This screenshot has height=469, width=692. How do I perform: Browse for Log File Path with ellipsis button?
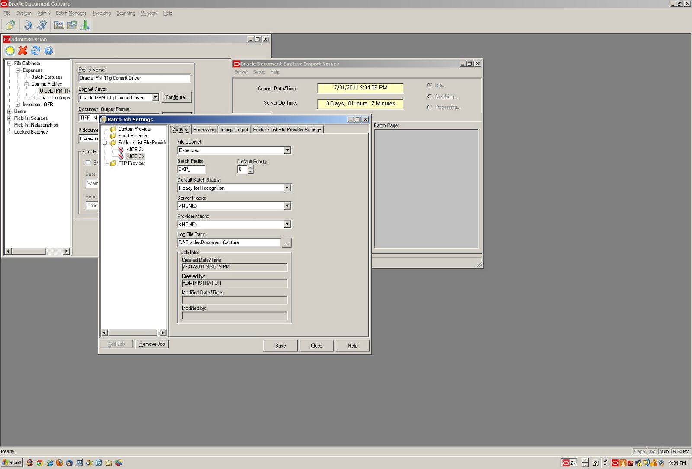[286, 242]
